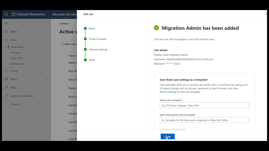The width and height of the screenshot is (269, 151).
Task: Select Show all in navigation
Action: tap(15, 104)
